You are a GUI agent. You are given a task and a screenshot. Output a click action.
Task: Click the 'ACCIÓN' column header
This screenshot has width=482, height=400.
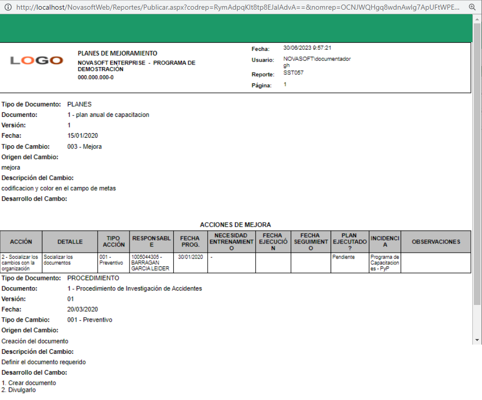coord(21,242)
